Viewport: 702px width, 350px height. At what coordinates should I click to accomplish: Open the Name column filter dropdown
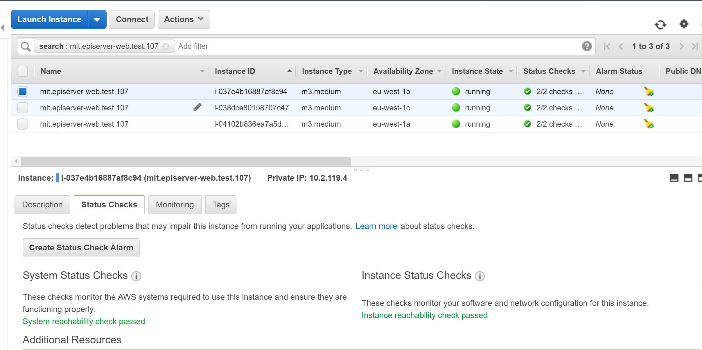[202, 71]
